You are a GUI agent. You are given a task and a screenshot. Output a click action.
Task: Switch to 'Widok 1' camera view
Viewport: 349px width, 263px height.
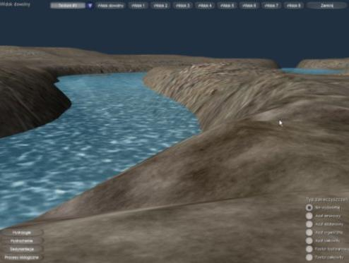pyautogui.click(x=138, y=6)
